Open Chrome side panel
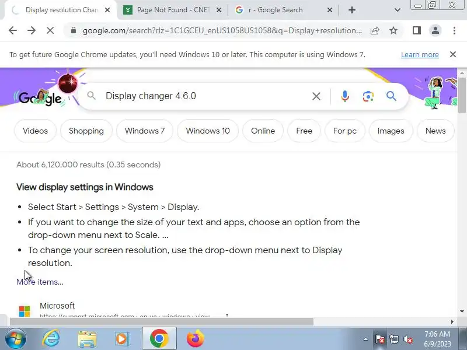This screenshot has height=350, width=467. point(417,30)
